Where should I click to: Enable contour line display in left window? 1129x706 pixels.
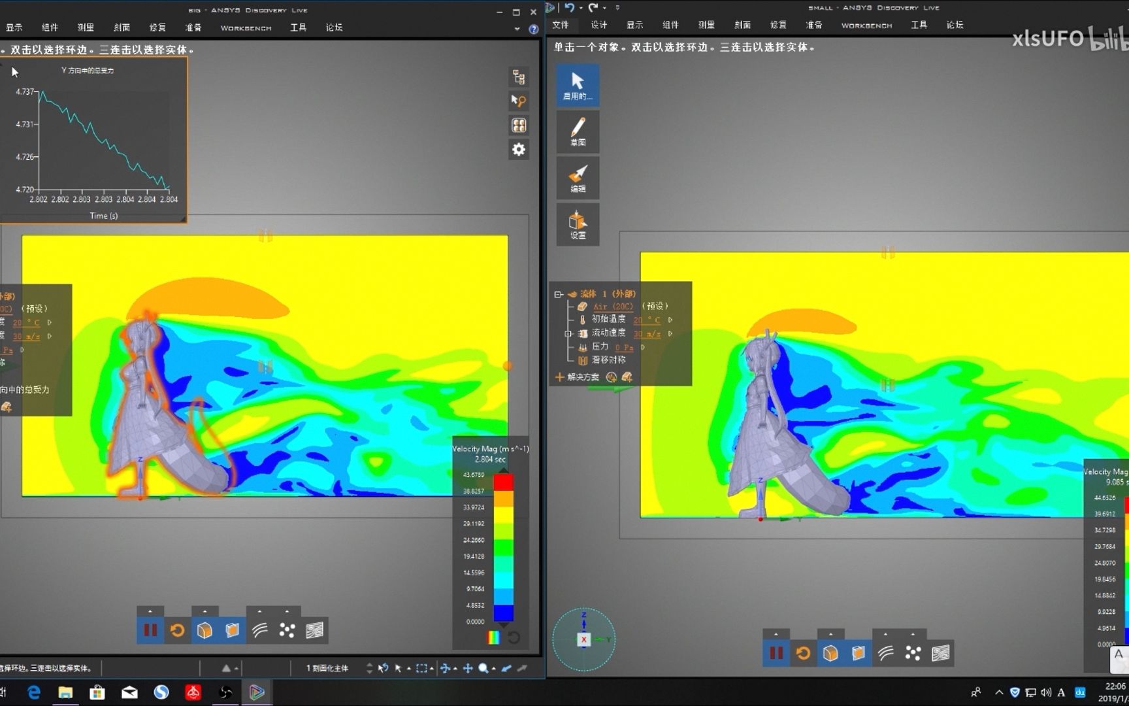314,630
